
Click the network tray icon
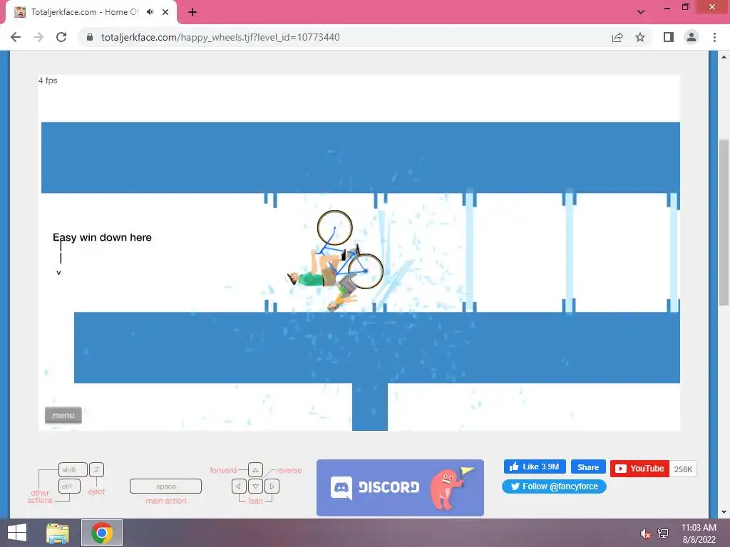point(663,533)
